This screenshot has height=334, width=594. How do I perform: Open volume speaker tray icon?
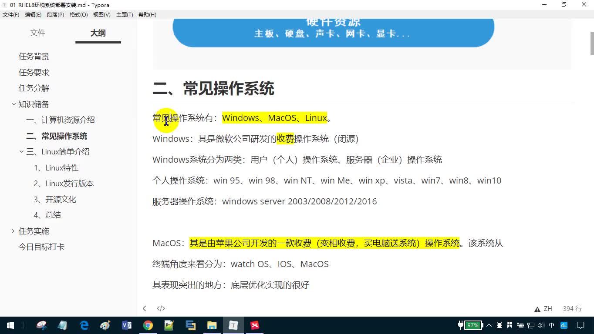[x=541, y=325]
